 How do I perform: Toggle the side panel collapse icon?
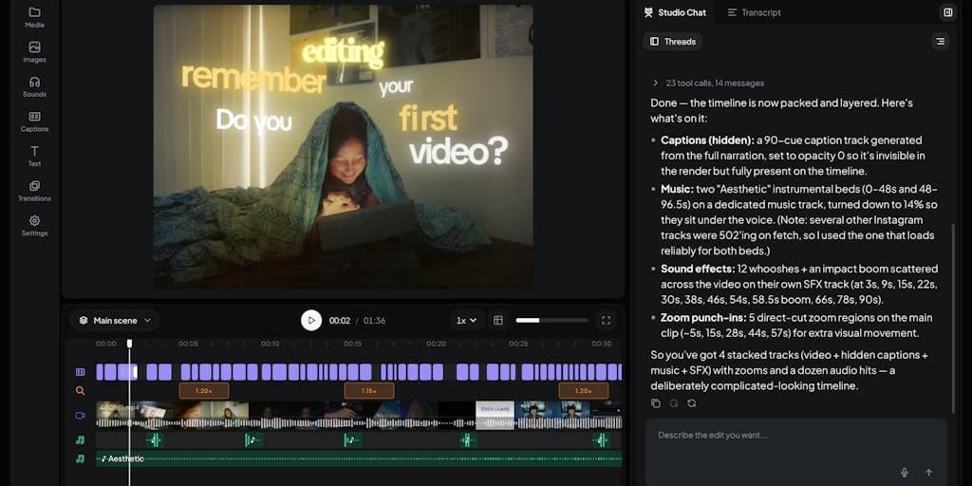(948, 12)
